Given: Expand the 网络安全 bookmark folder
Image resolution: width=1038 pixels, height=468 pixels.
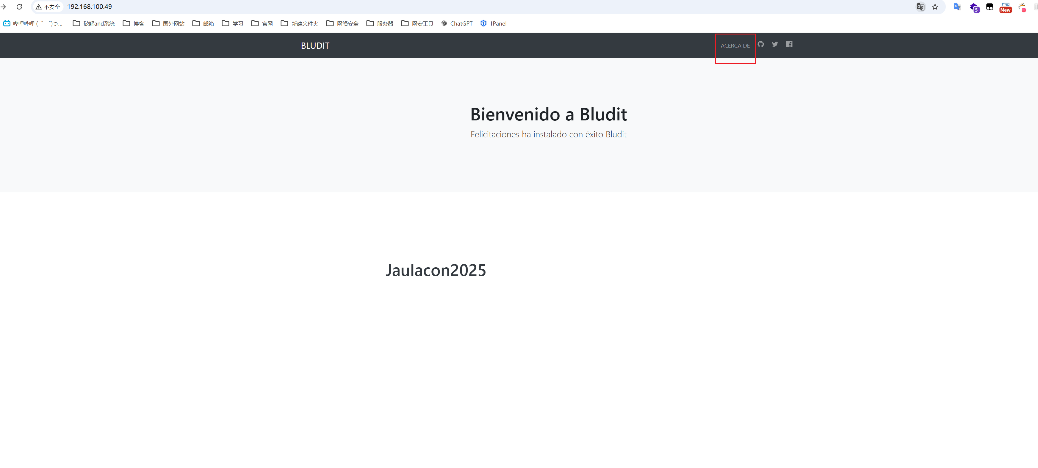Looking at the screenshot, I should (x=342, y=23).
